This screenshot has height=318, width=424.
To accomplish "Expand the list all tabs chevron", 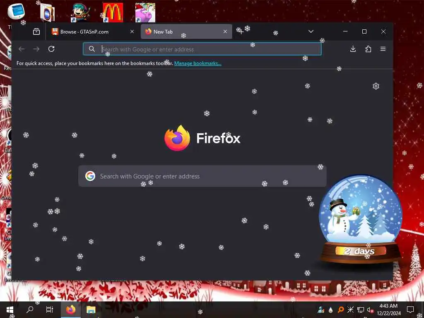I will [x=311, y=31].
